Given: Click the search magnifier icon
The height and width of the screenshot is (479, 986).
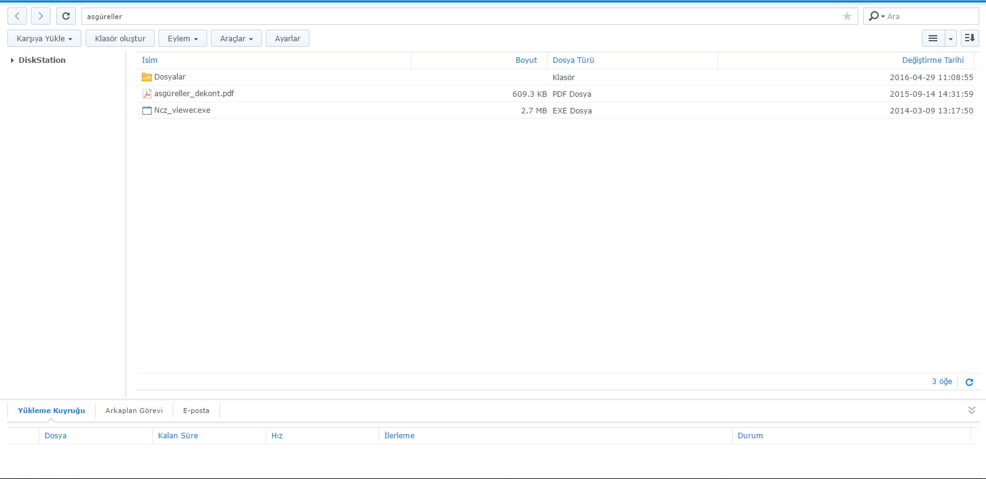Looking at the screenshot, I should 874,16.
